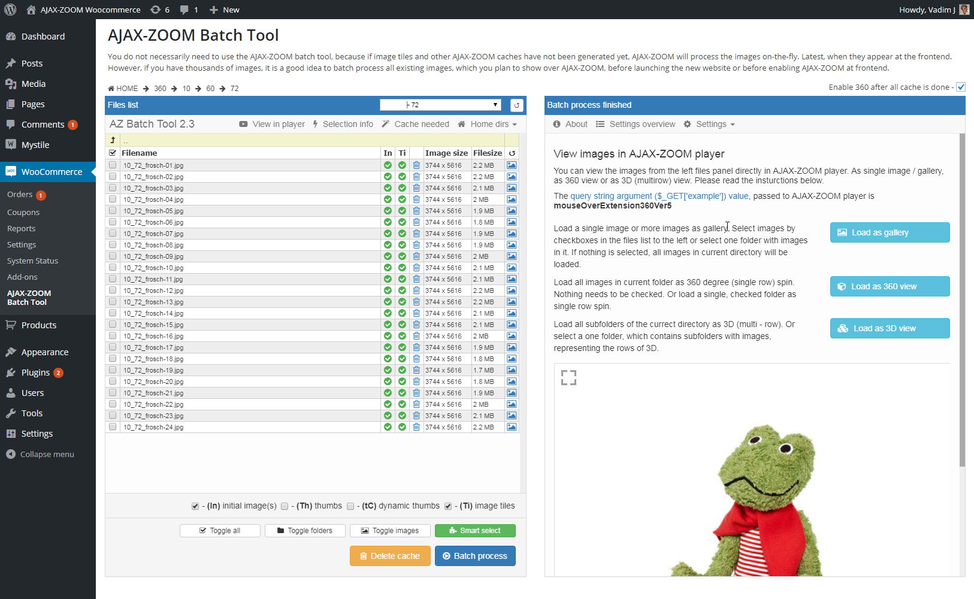The width and height of the screenshot is (974, 599).
Task: Click the Toggle images button
Action: [x=390, y=531]
